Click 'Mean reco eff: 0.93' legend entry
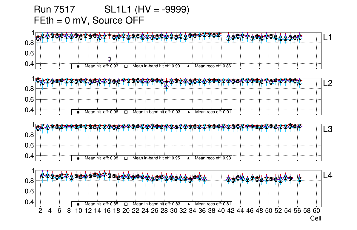The width and height of the screenshot is (357, 230). 213,158
